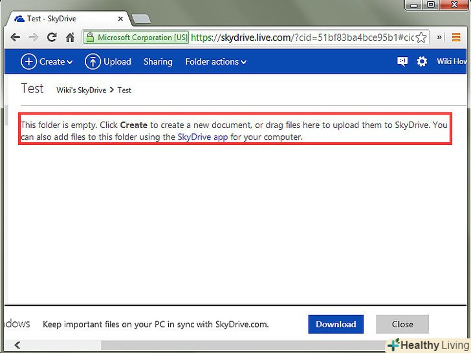The height and width of the screenshot is (353, 471).
Task: Click the Download button in the banner
Action: pos(336,324)
